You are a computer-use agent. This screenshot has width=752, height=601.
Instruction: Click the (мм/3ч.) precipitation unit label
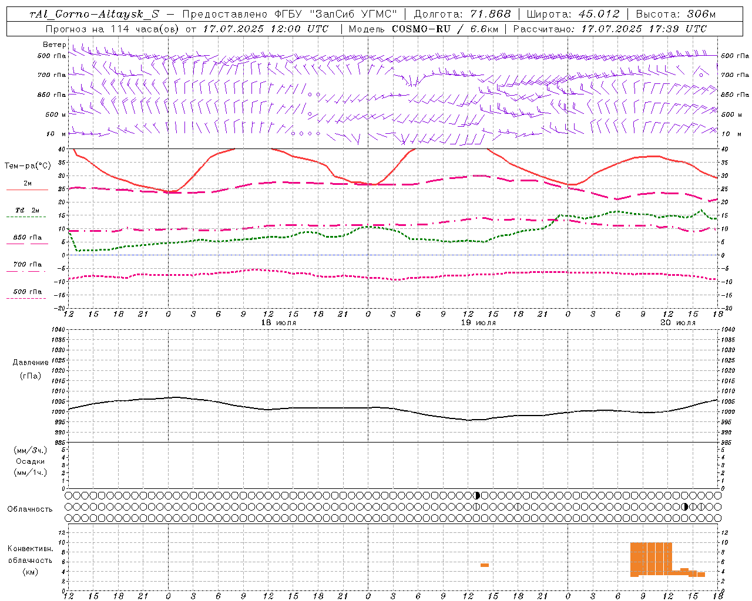click(31, 450)
